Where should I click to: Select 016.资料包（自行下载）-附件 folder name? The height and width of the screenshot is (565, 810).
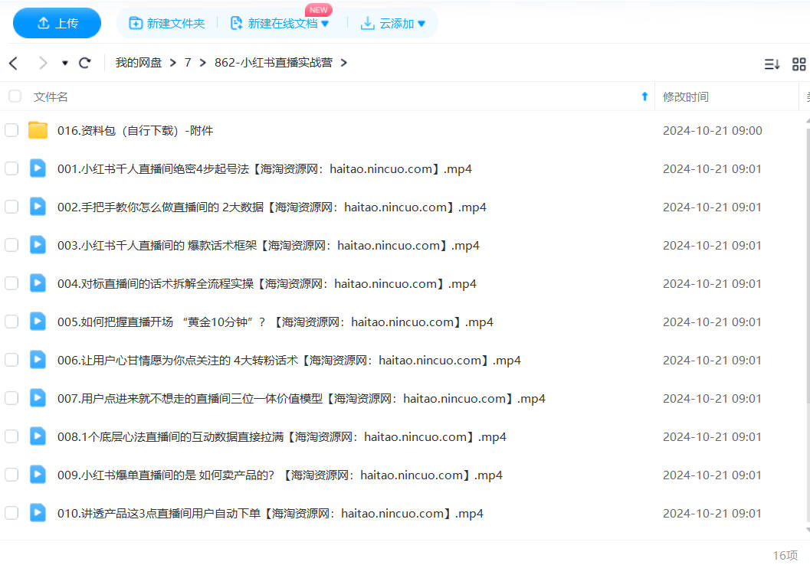(136, 131)
